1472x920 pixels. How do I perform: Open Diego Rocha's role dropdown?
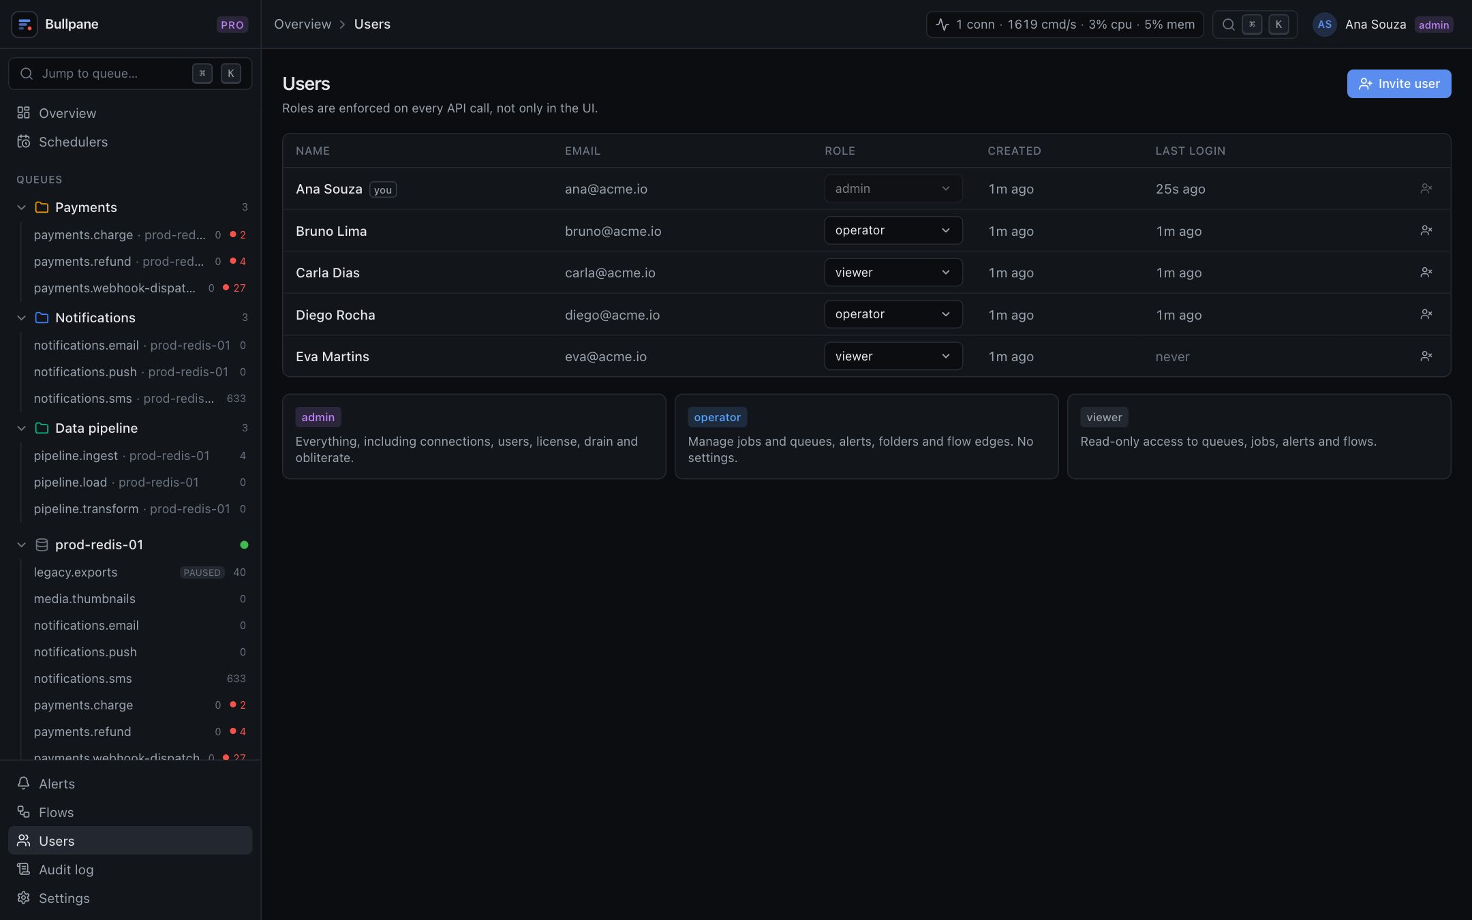[893, 314]
